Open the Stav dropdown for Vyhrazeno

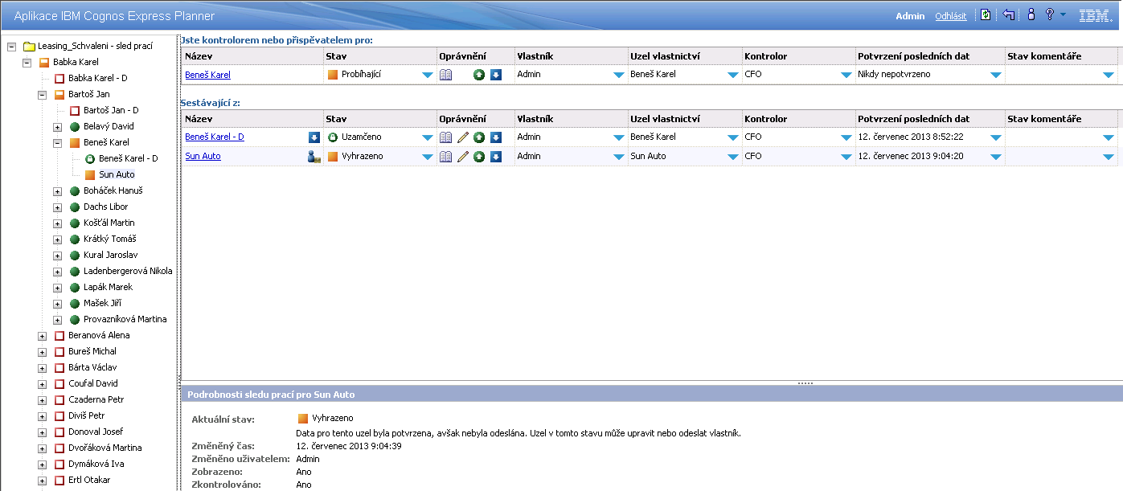pos(428,158)
